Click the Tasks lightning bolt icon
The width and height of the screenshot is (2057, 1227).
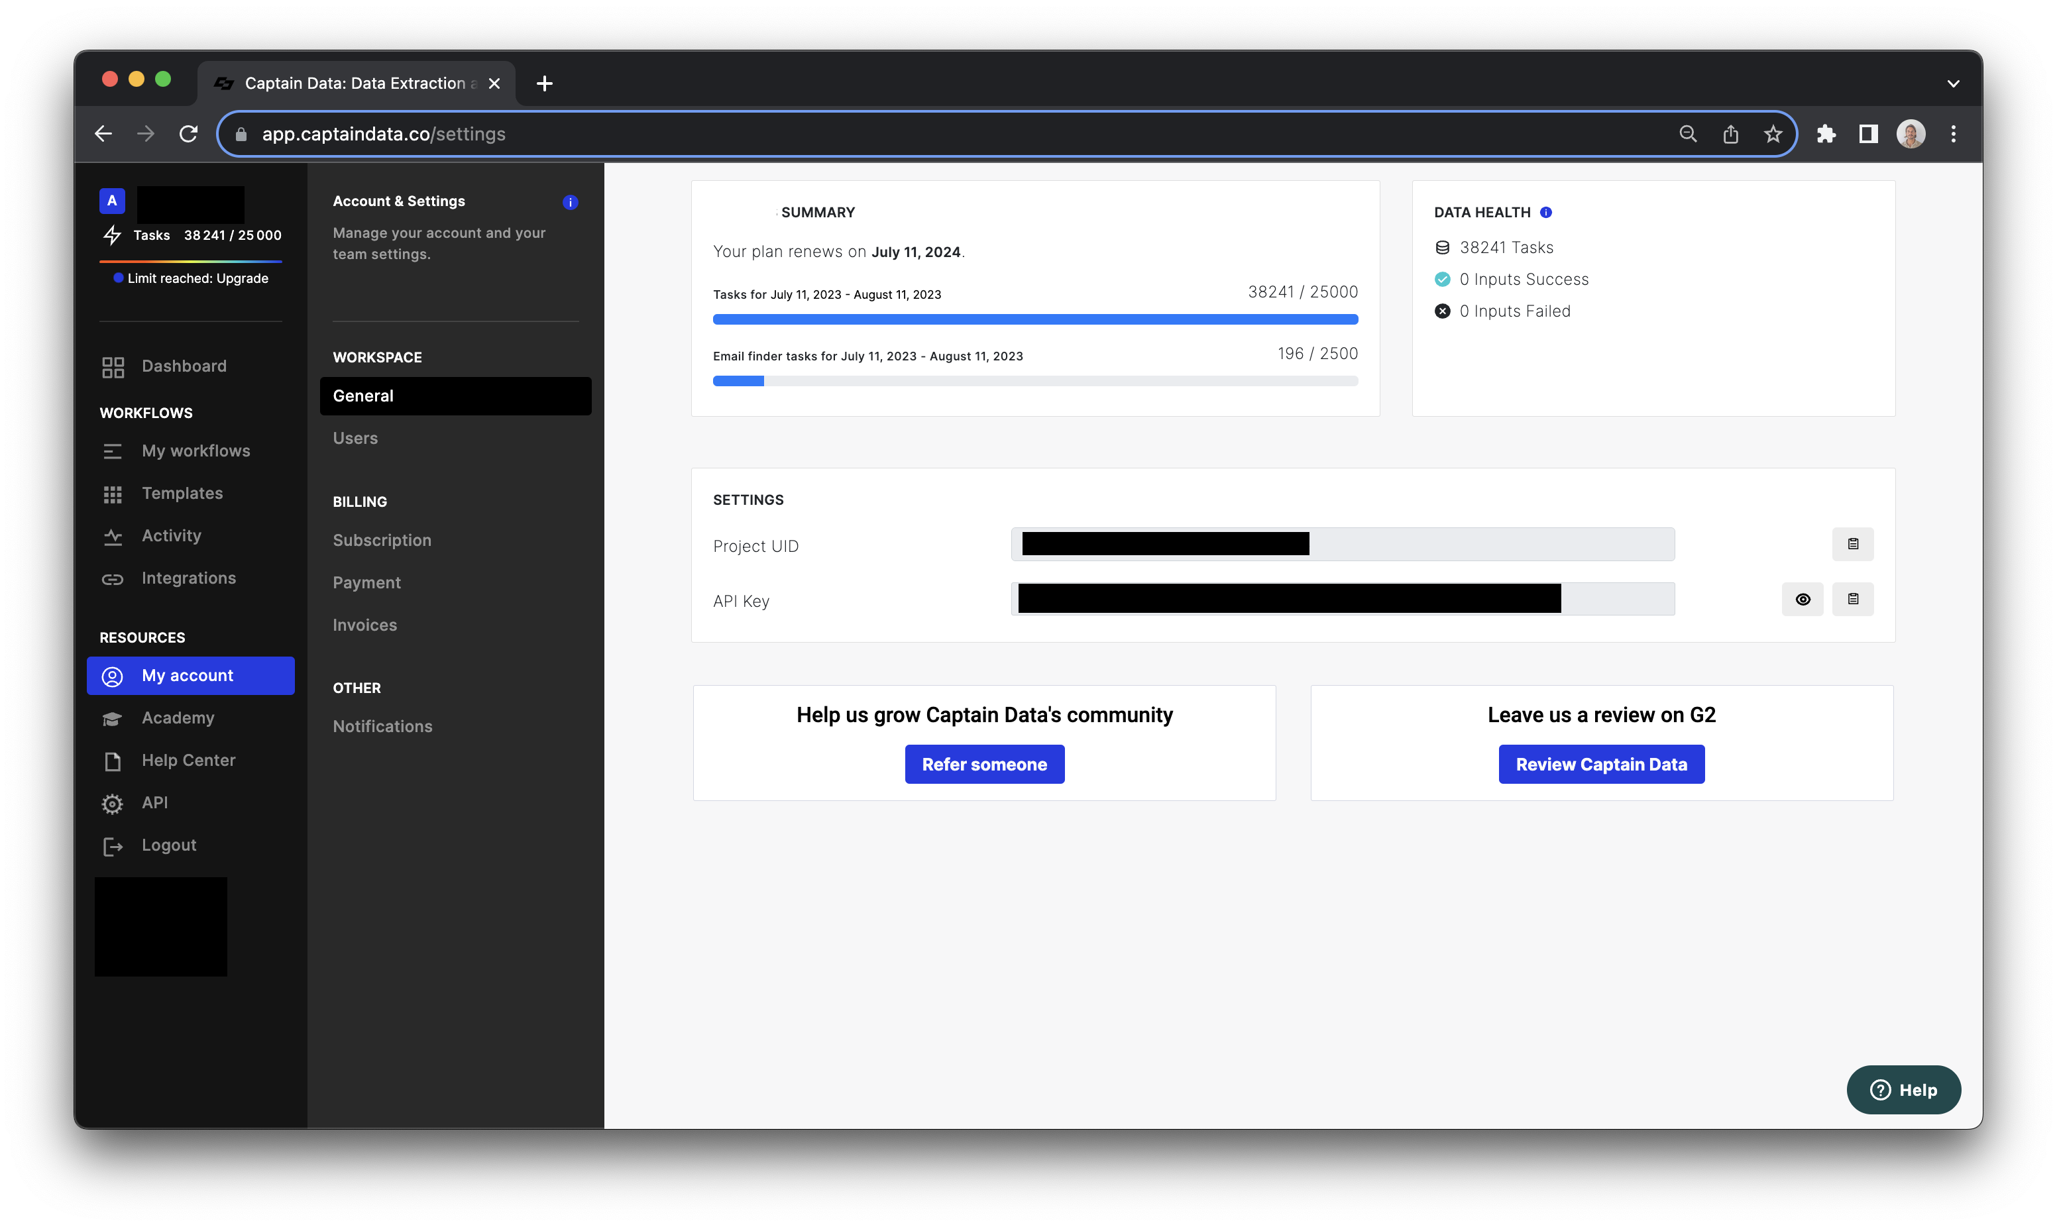[x=113, y=235]
